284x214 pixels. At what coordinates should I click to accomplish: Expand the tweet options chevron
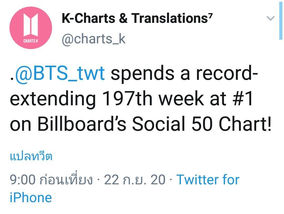click(271, 18)
